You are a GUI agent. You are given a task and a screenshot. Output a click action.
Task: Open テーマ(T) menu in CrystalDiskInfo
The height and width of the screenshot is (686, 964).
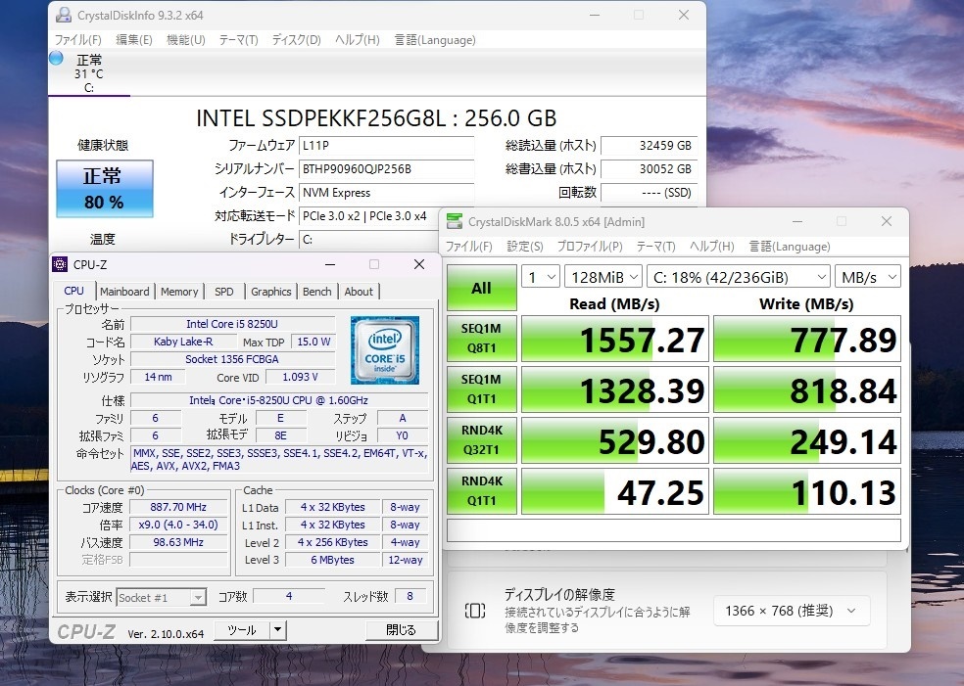coord(238,40)
